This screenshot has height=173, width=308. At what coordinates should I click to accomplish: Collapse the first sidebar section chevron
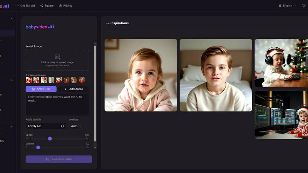click(12, 19)
